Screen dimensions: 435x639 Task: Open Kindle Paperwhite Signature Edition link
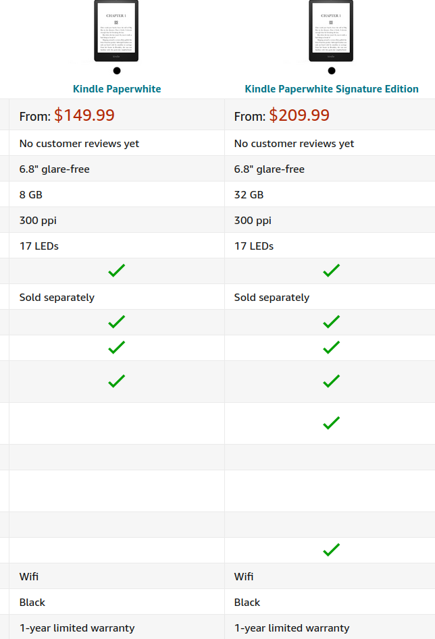[x=332, y=89]
